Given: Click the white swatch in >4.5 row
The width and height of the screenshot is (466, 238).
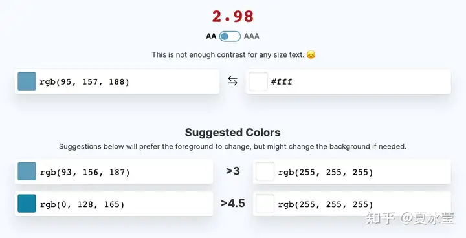Looking at the screenshot, I should pos(265,204).
